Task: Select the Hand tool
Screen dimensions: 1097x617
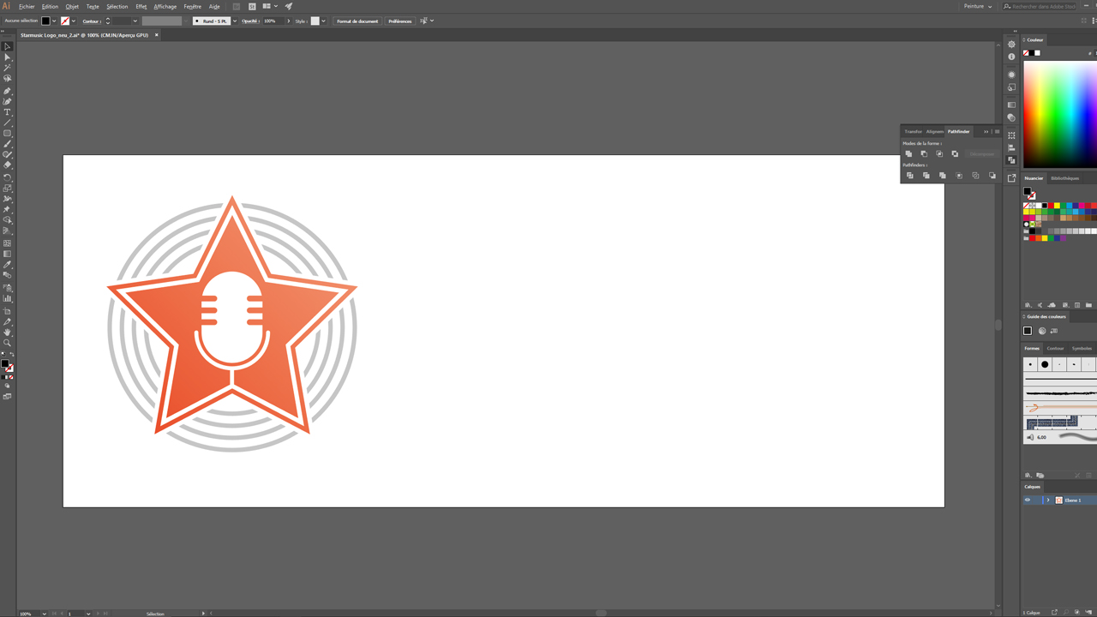Action: [x=7, y=332]
